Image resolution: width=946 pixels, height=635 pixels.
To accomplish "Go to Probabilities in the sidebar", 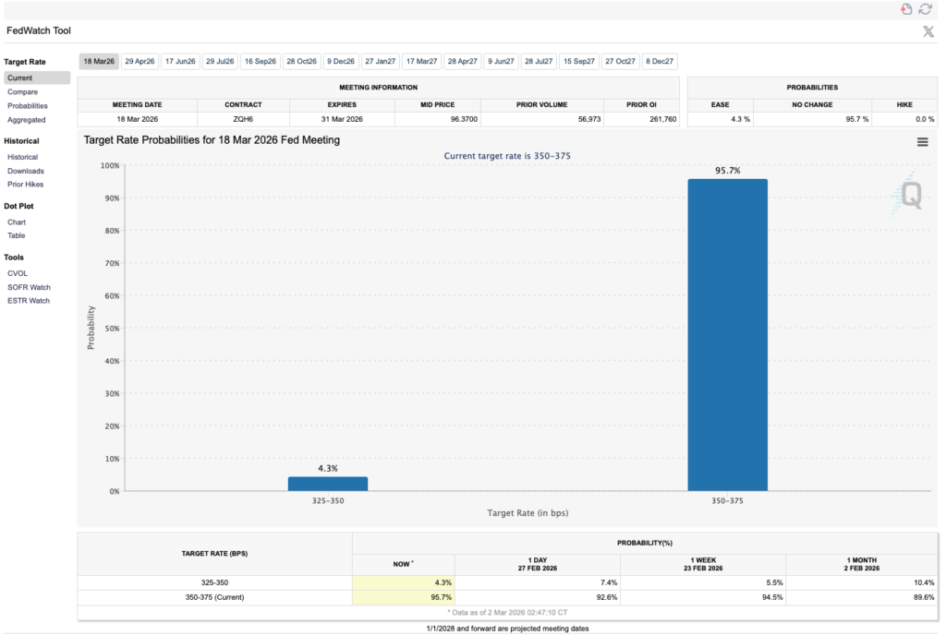I will pyautogui.click(x=27, y=106).
